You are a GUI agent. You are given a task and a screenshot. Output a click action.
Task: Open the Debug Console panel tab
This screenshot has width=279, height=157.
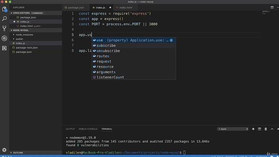(x=88, y=129)
